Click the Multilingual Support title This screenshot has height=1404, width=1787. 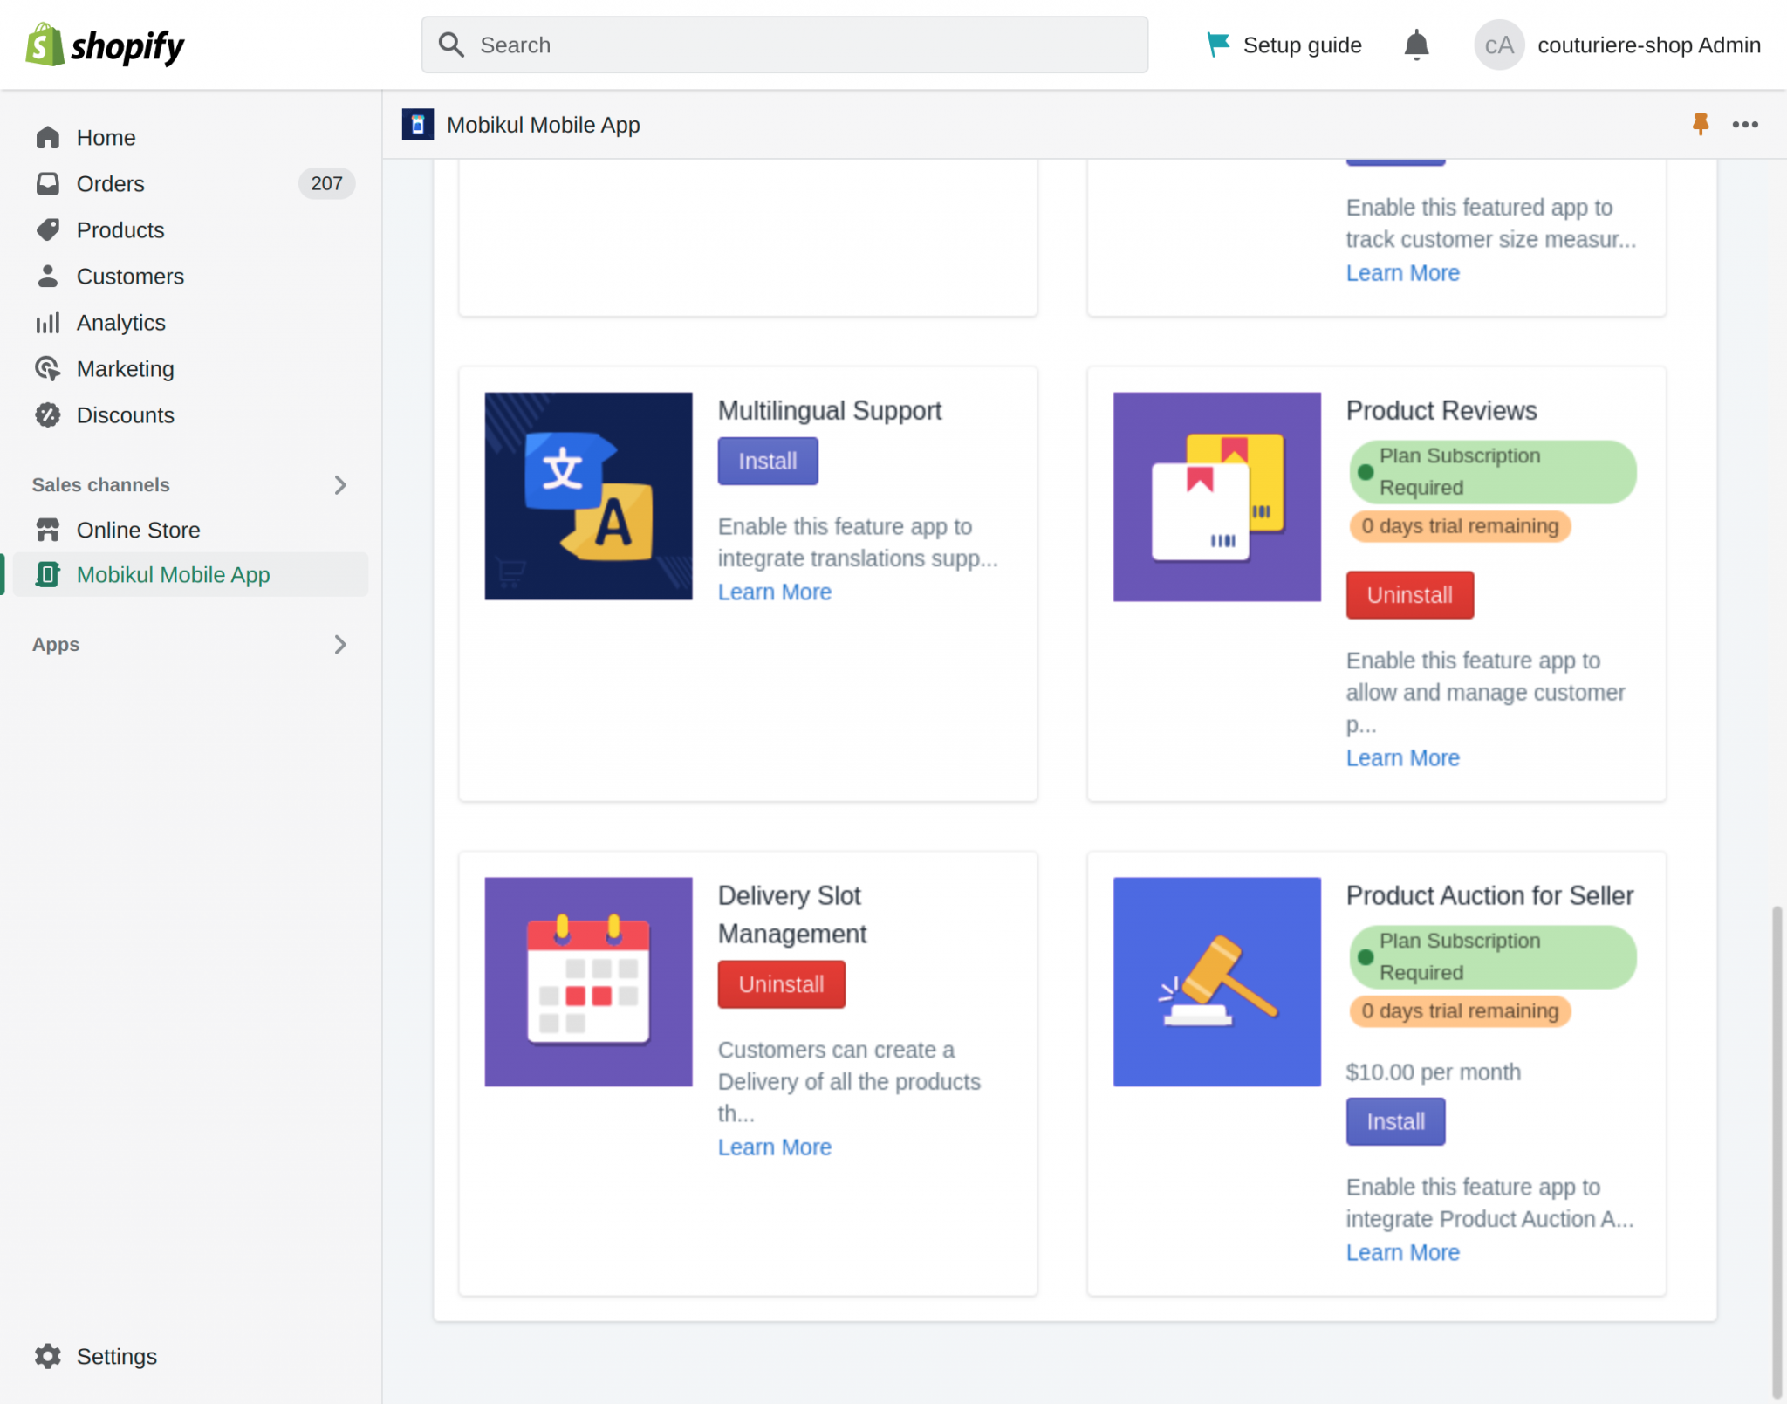pos(830,410)
